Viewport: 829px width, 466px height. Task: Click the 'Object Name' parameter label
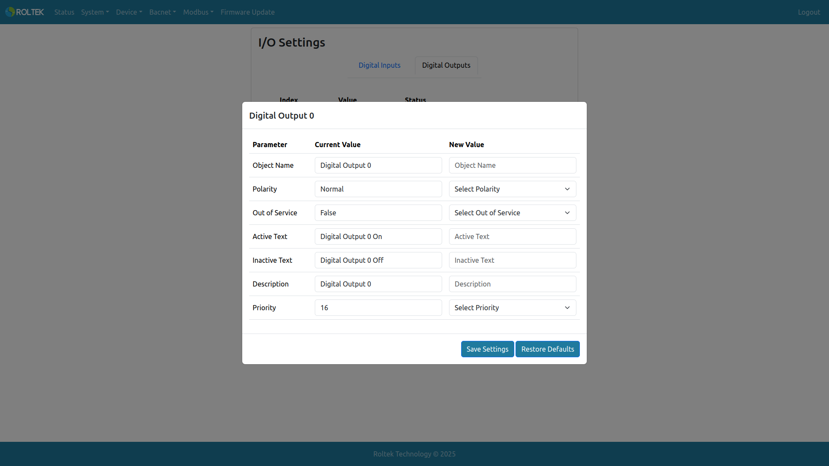(273, 165)
